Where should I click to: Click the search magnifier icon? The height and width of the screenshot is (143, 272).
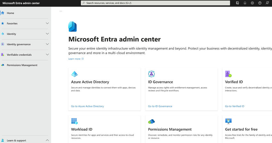coord(84,3)
